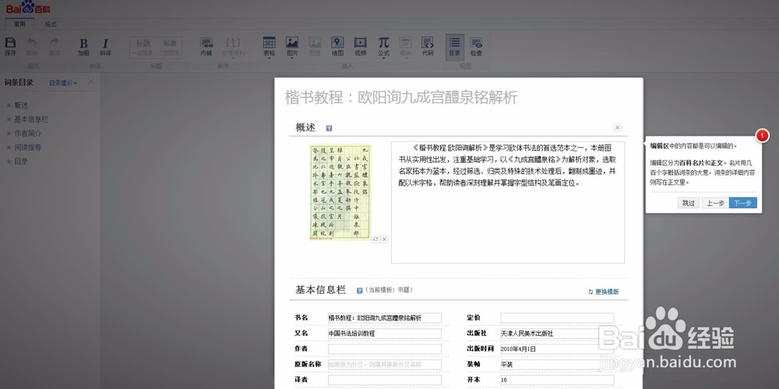Screen dimensions: 779x389
Task: Click the 原版名称 input field
Action: point(385,364)
